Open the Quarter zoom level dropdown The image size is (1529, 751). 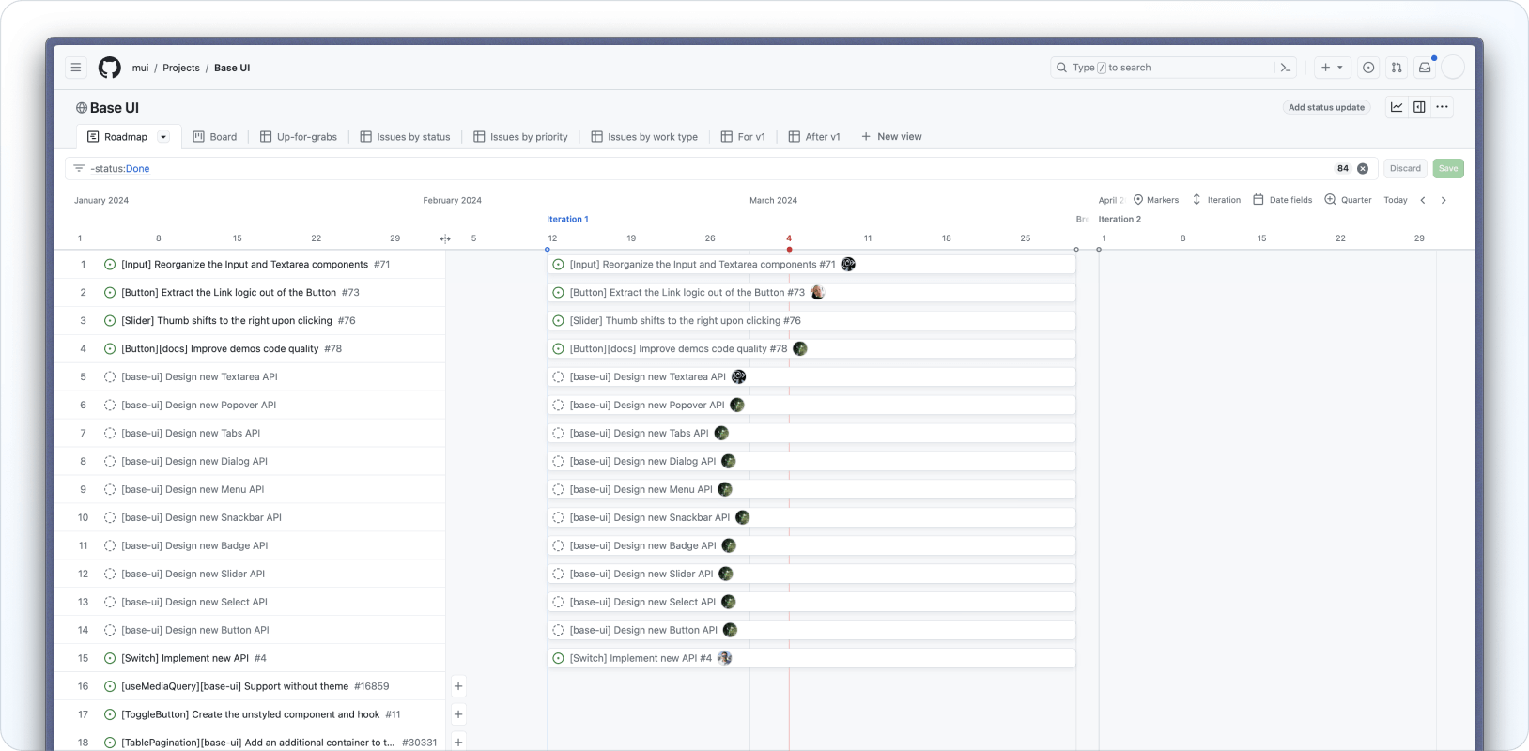pos(1348,200)
